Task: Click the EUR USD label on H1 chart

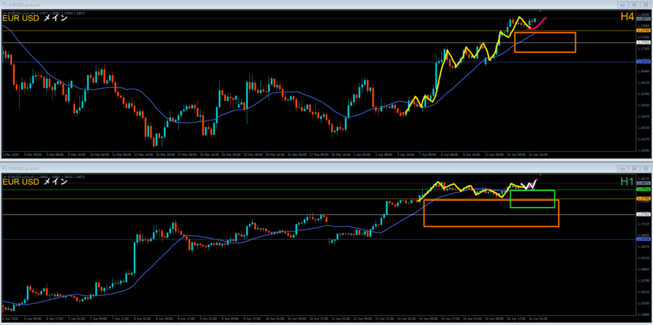Action: [x=20, y=182]
